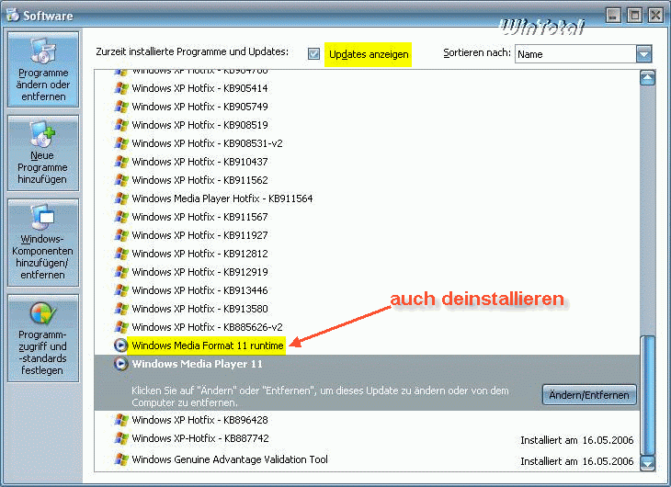Click icon of Hotfix KB912919
The height and width of the screenshot is (487, 671).
click(x=121, y=272)
